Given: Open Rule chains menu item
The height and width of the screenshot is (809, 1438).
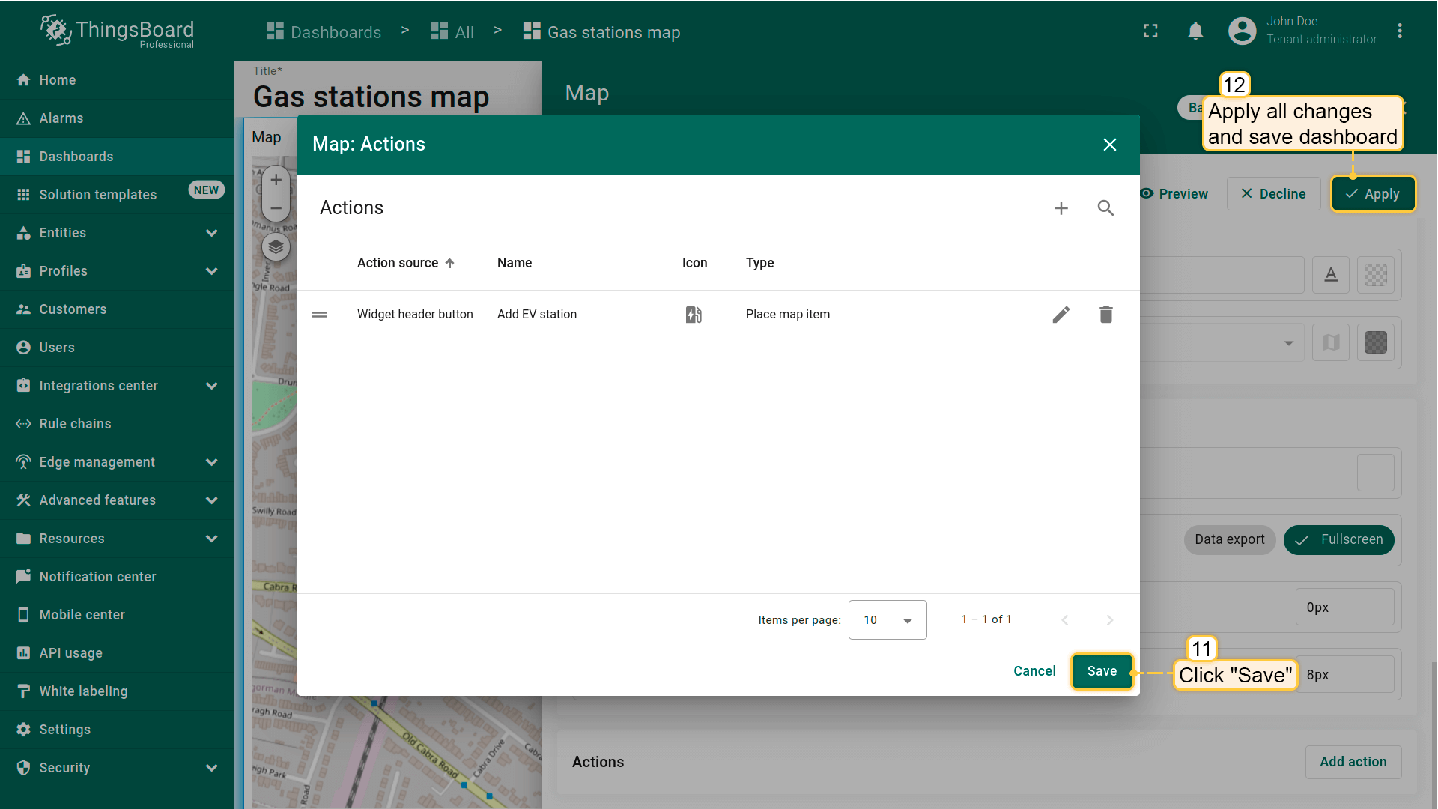Looking at the screenshot, I should pyautogui.click(x=75, y=424).
